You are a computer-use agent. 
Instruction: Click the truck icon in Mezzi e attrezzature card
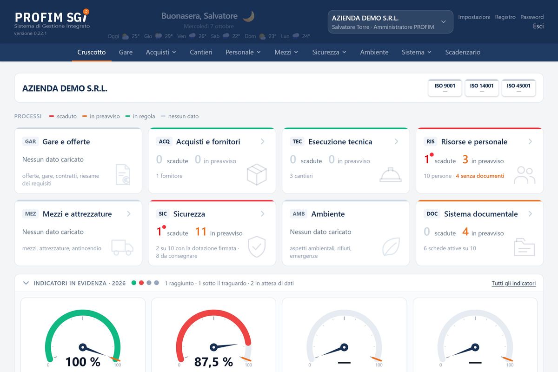click(122, 247)
